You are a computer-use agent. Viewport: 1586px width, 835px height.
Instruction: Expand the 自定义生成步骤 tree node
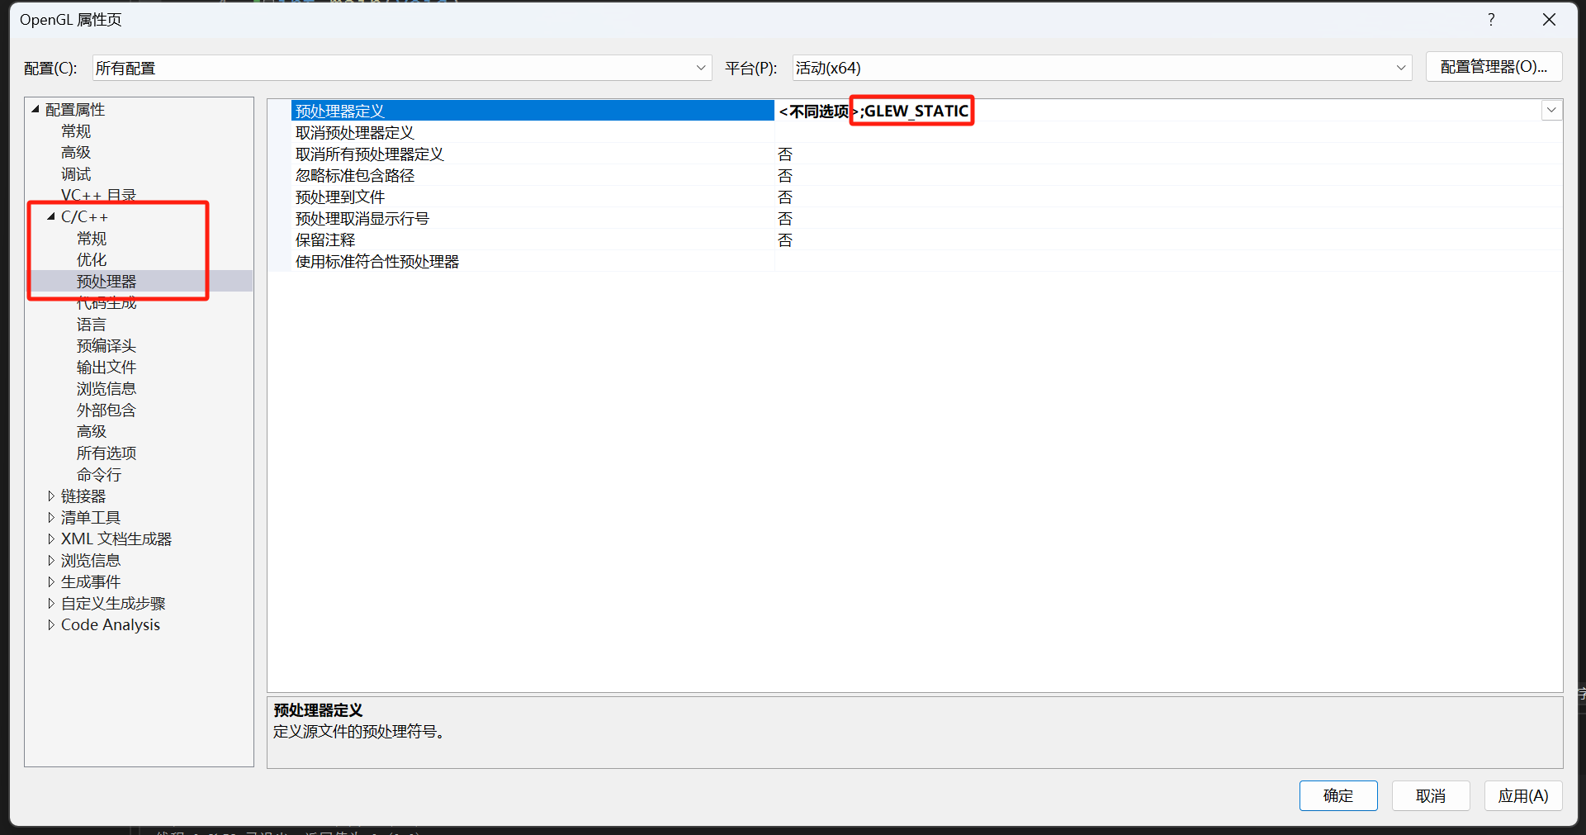pos(51,603)
